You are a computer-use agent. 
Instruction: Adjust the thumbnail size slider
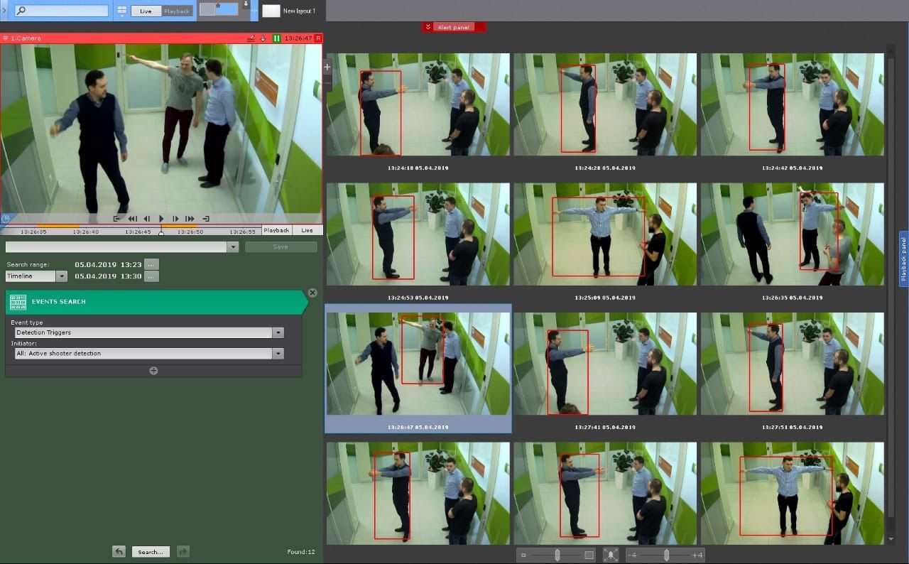coord(557,555)
